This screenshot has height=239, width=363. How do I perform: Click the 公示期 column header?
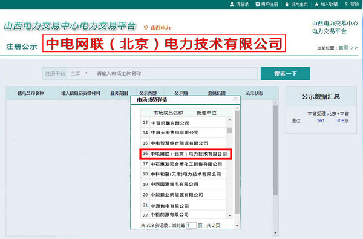click(x=181, y=93)
